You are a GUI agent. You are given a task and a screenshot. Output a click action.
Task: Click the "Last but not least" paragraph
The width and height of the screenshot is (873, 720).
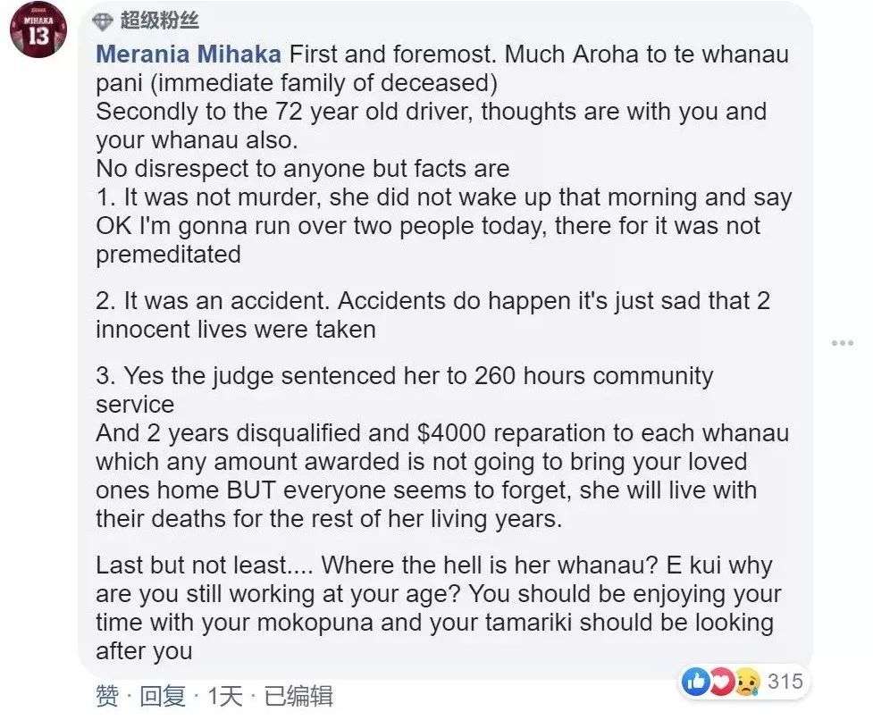point(433,565)
